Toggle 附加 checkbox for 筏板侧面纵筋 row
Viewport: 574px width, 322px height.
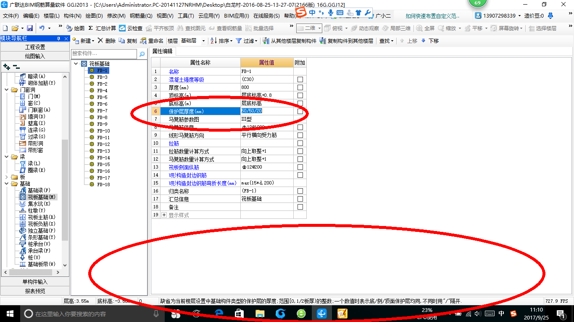click(x=300, y=167)
